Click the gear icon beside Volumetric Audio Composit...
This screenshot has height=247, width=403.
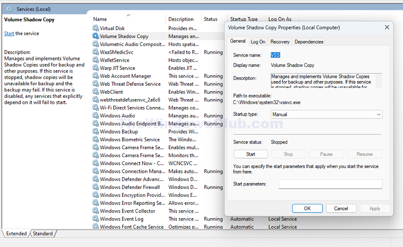click(x=96, y=44)
